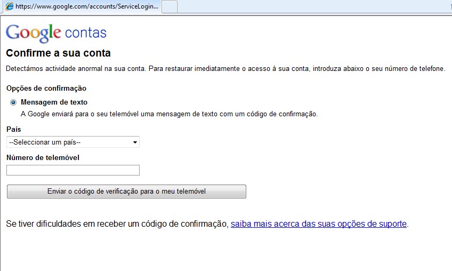Click 'Se tiver dificuldades em receber' text
This screenshot has height=271, width=452.
117,224
